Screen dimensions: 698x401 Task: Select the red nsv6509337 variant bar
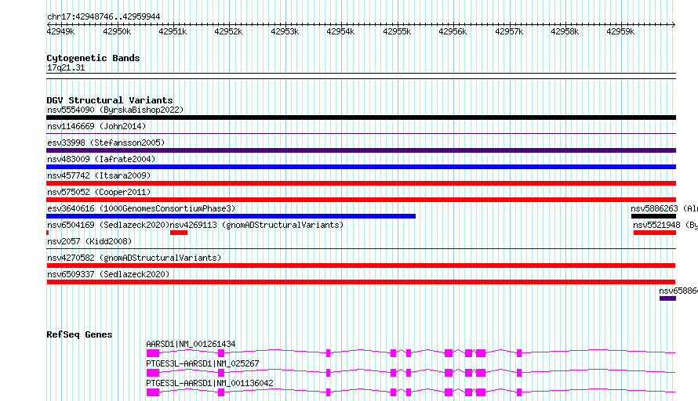361,282
